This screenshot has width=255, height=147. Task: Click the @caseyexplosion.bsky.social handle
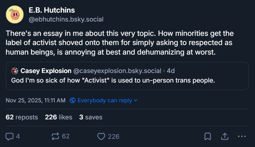click(117, 71)
